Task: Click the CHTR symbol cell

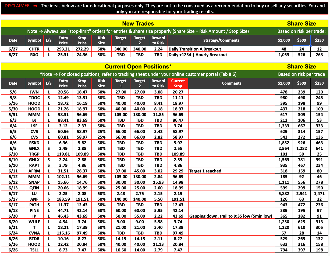Action: [x=34, y=49]
